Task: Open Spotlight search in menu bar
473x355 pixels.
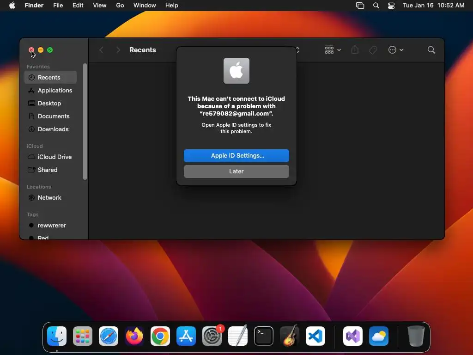Action: tap(376, 6)
